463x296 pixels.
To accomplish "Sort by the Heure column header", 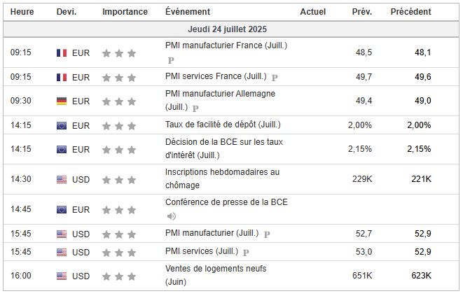I will (21, 12).
